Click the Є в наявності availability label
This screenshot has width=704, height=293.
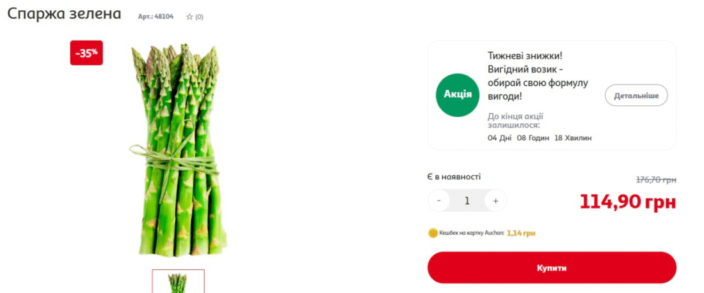tap(454, 177)
